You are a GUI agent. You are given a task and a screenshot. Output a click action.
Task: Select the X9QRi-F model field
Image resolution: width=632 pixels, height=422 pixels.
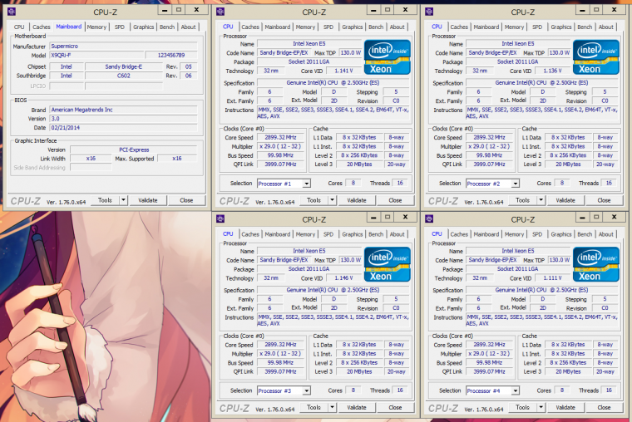click(96, 55)
